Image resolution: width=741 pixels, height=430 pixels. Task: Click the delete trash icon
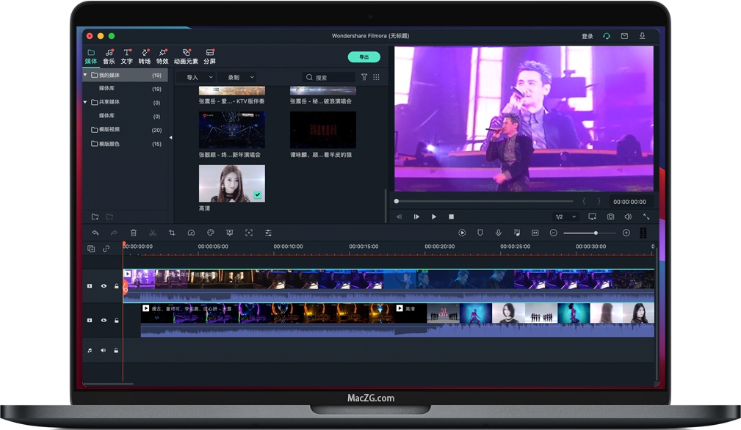click(x=133, y=233)
